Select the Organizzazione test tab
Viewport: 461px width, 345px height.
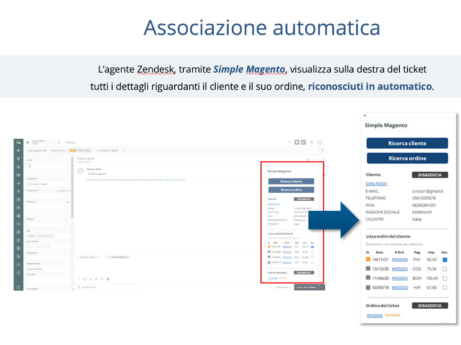pyautogui.click(x=36, y=150)
